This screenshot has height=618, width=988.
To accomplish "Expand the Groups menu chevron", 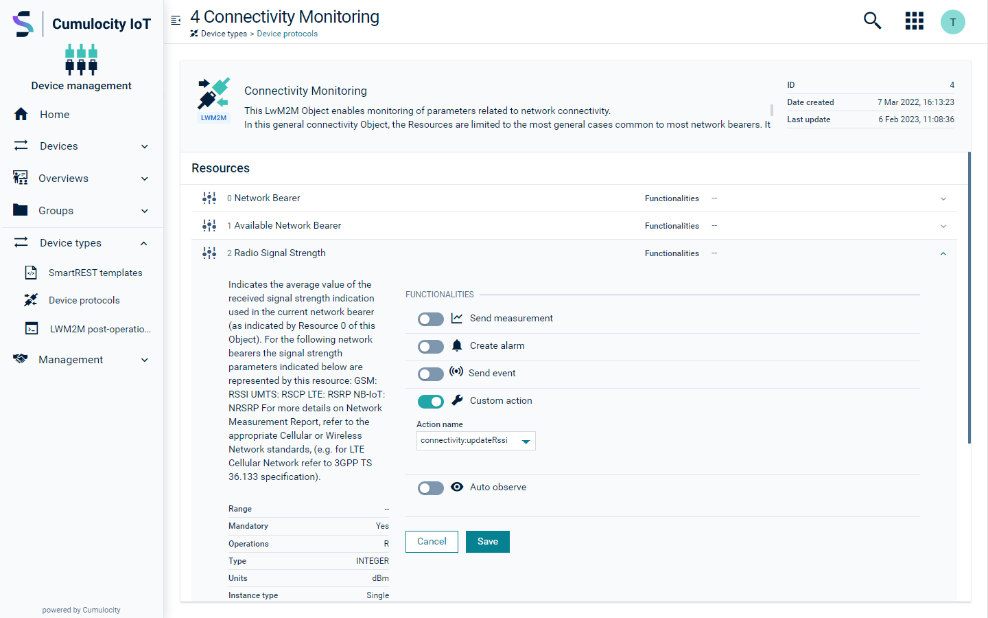I will [x=145, y=211].
